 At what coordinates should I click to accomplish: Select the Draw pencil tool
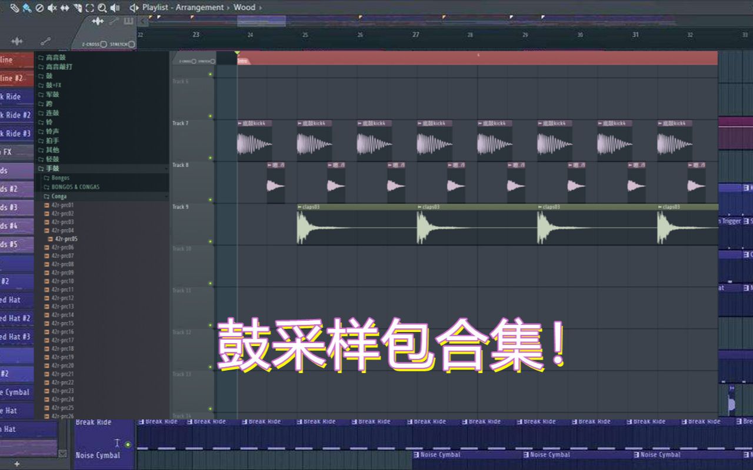click(15, 8)
